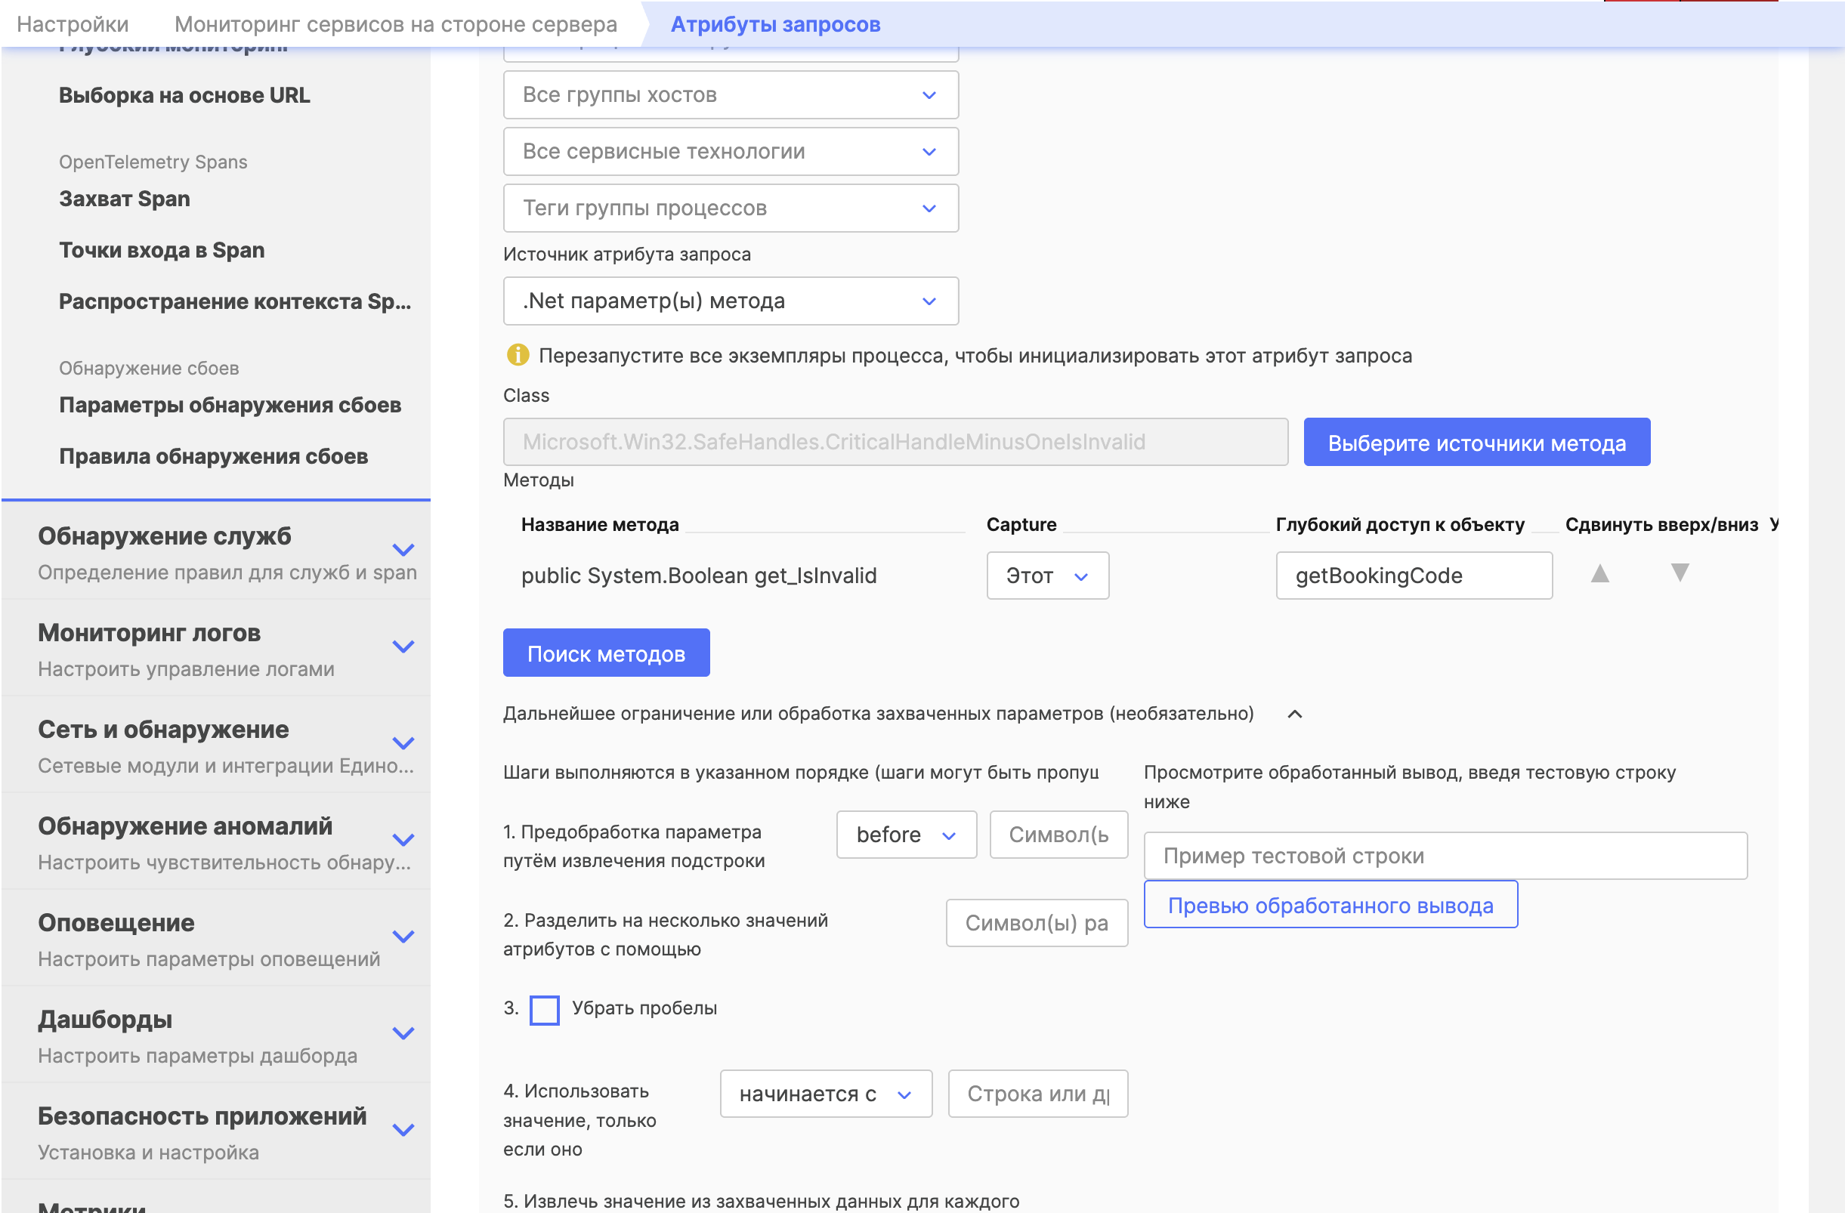This screenshot has width=1845, height=1213.
Task: Open the .Net параметр(ы) метода source dropdown
Action: 731,301
